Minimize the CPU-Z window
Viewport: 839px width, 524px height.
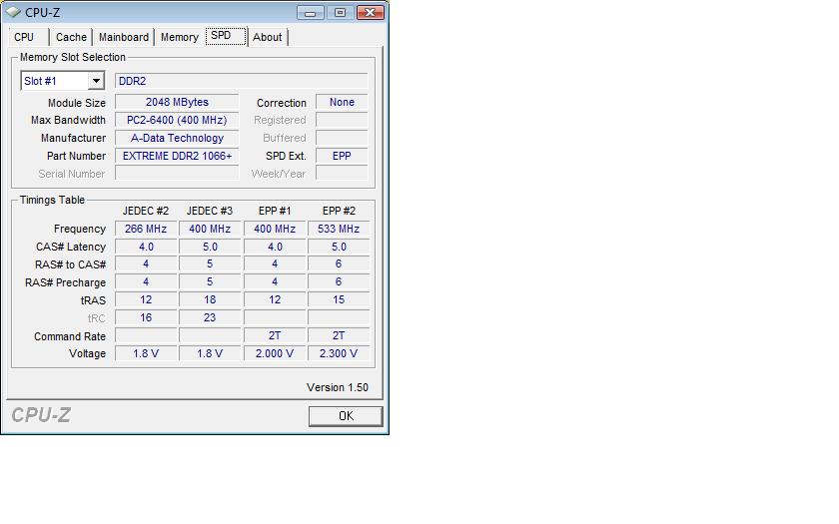pos(313,12)
